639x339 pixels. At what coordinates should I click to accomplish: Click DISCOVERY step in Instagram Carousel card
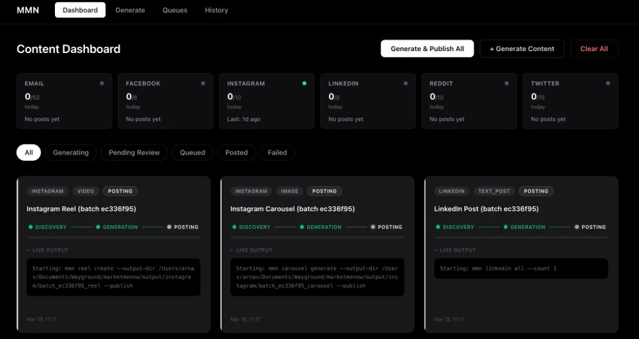251,227
